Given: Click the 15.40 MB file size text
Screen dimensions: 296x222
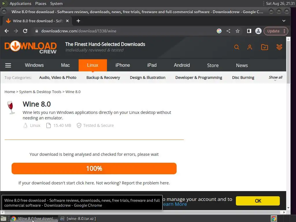Looking at the screenshot, I should 62,125.
